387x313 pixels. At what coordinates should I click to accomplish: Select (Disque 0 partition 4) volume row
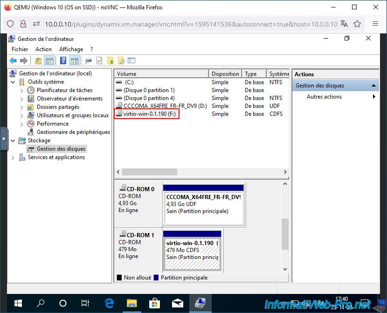point(201,98)
